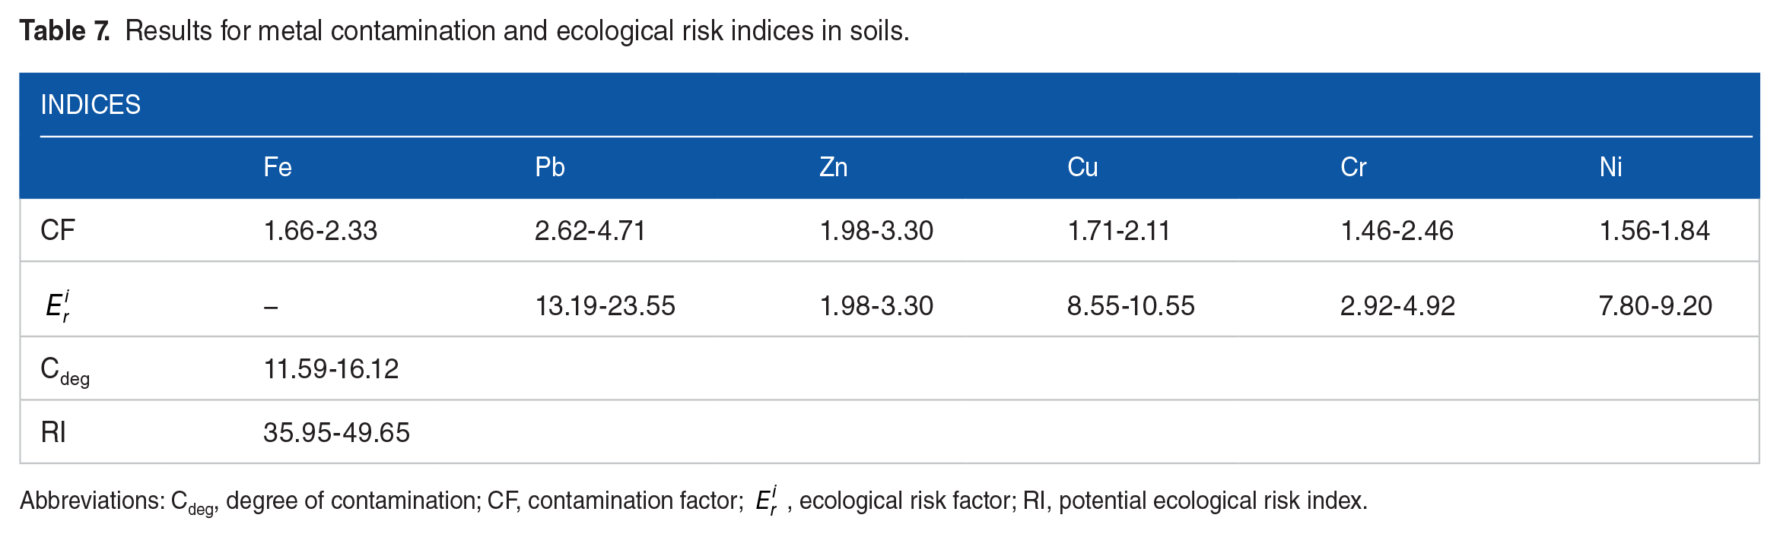Click the INDICES header label
The width and height of the screenshot is (1780, 537).
[91, 105]
